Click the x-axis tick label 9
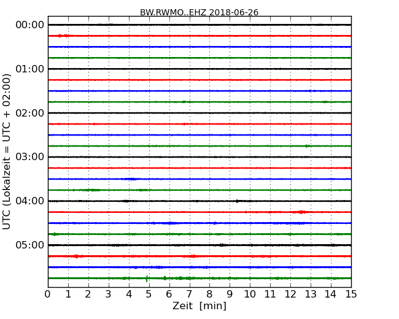Viewport: 399px width, 319px height. [x=230, y=294]
